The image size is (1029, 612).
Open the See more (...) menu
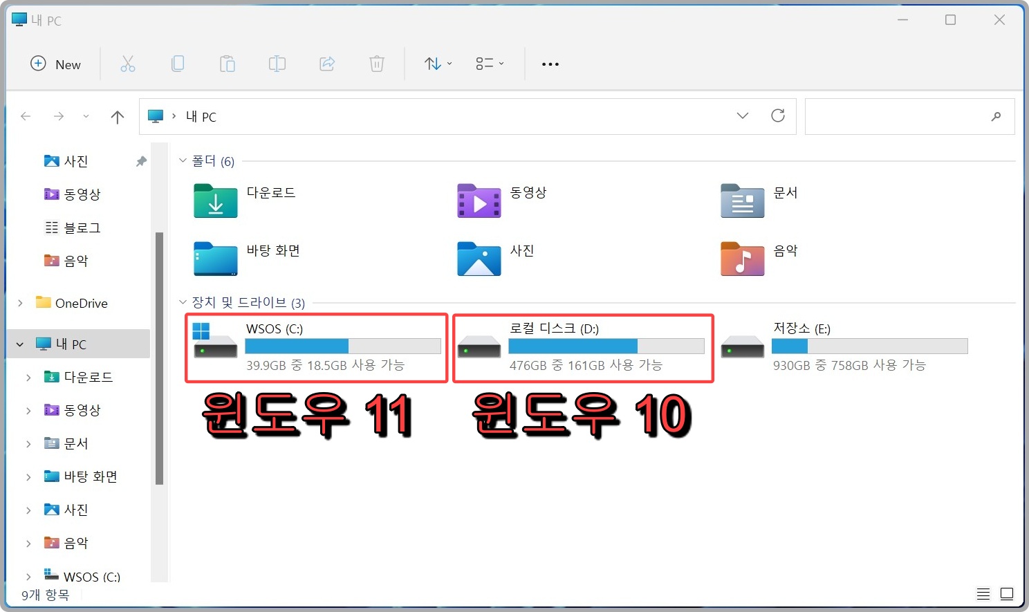pyautogui.click(x=550, y=64)
